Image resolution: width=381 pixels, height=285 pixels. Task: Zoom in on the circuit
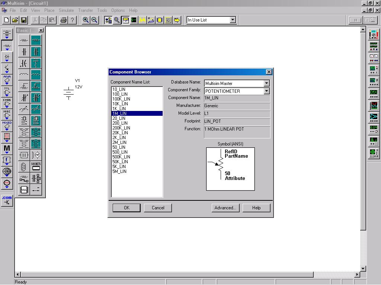(86, 20)
